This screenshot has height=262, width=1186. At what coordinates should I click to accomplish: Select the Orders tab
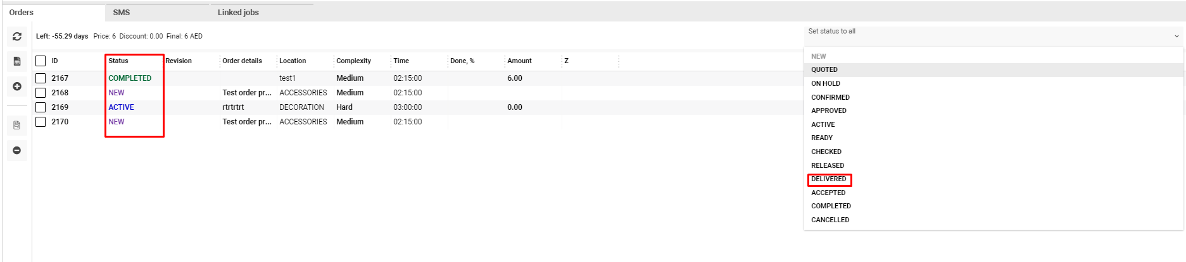[22, 13]
